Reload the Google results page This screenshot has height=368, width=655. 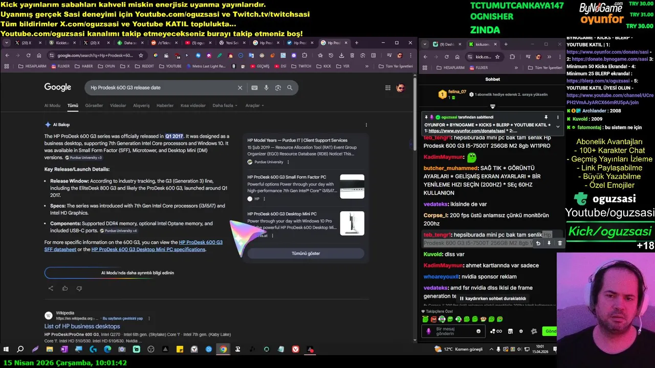pos(29,55)
